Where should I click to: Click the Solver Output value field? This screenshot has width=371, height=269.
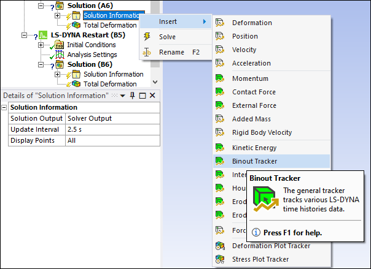(x=112, y=118)
